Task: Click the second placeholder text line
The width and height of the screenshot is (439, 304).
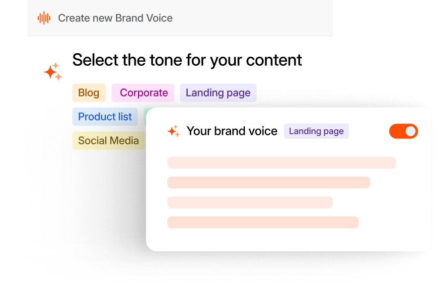Action: point(268,182)
